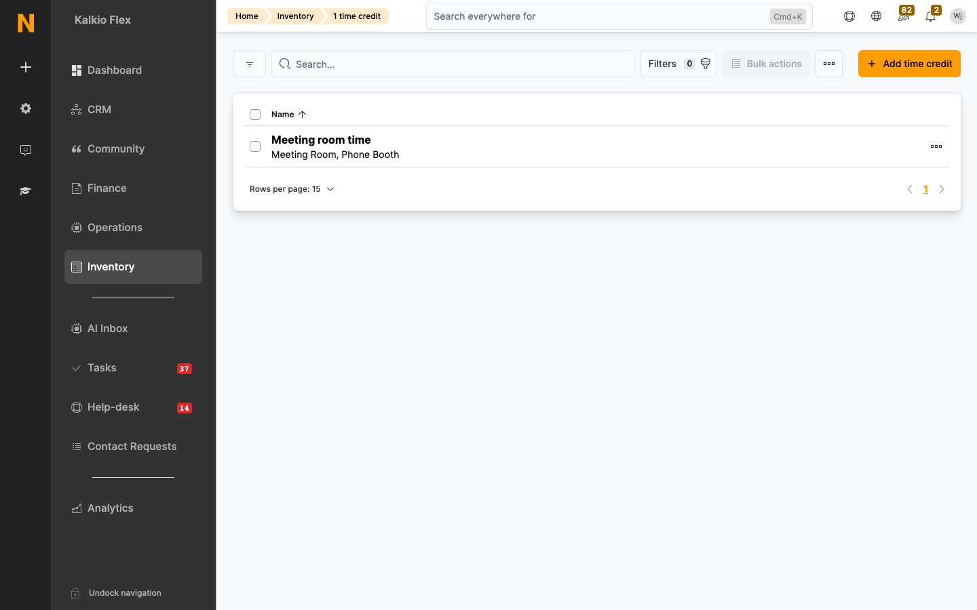Click the 1 time credit breadcrumb
Viewport: 977px width, 610px height.
(356, 16)
